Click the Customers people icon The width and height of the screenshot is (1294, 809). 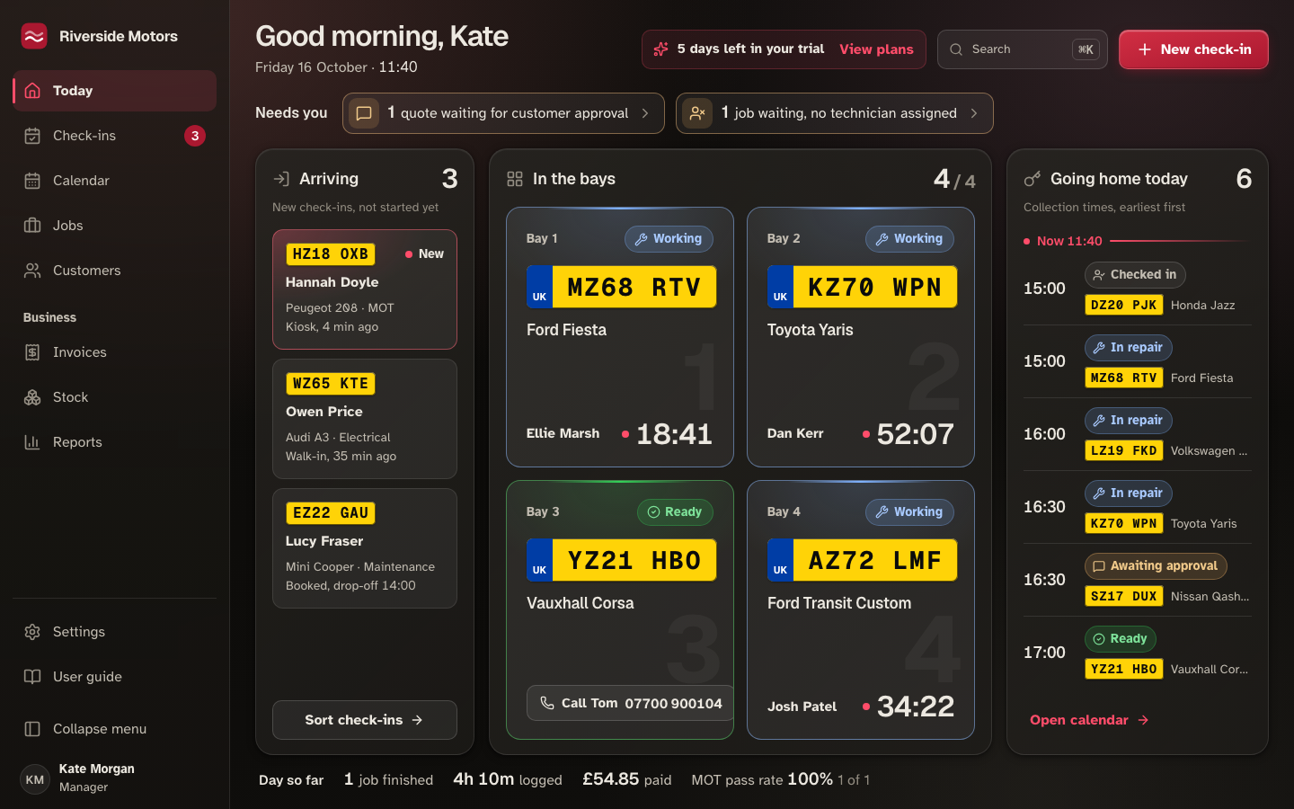(32, 271)
